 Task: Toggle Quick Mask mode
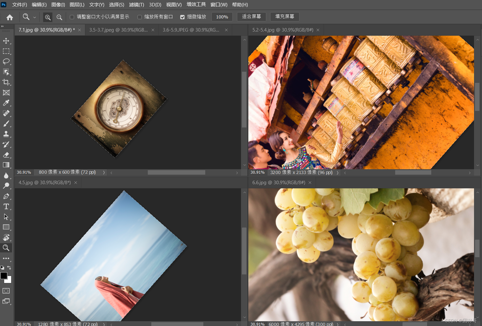point(6,291)
